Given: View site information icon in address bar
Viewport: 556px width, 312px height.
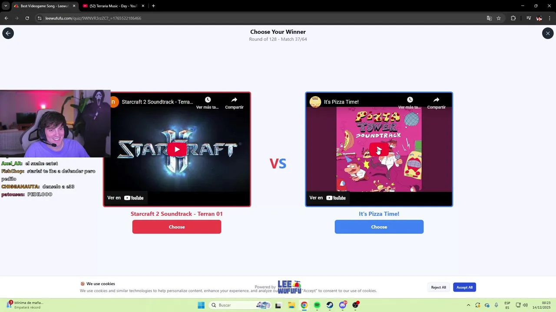Looking at the screenshot, I should pos(40,18).
